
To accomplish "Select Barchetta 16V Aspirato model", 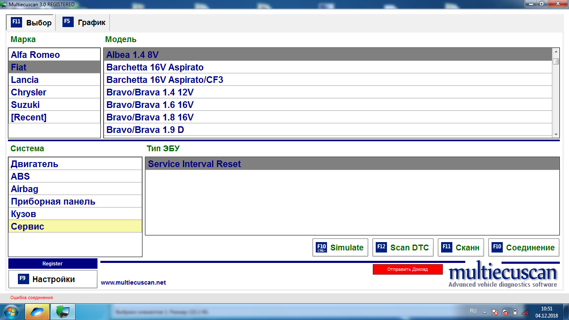I will coord(328,67).
